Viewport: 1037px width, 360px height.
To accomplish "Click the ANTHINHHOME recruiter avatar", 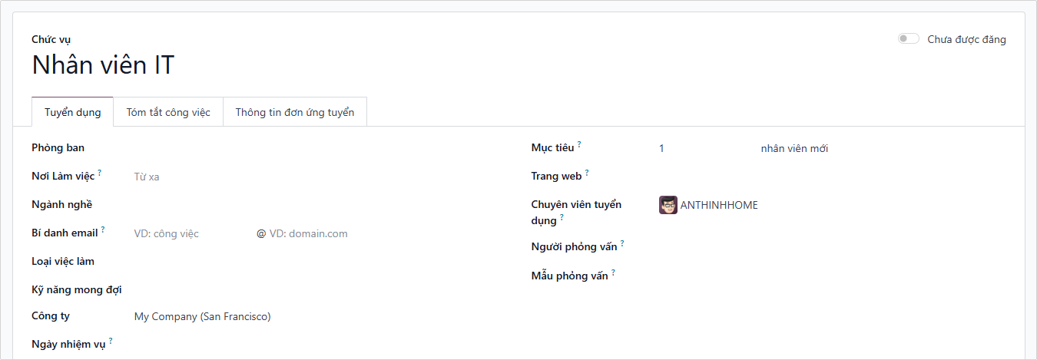I will pos(668,205).
